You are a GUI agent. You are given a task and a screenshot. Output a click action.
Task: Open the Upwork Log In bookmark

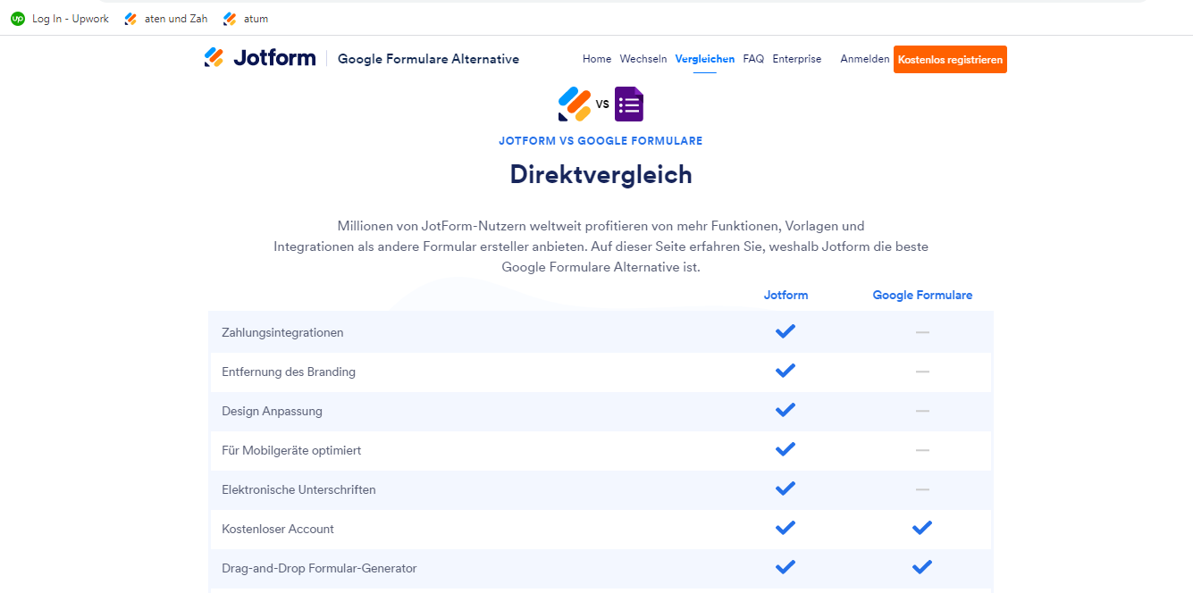[x=60, y=19]
